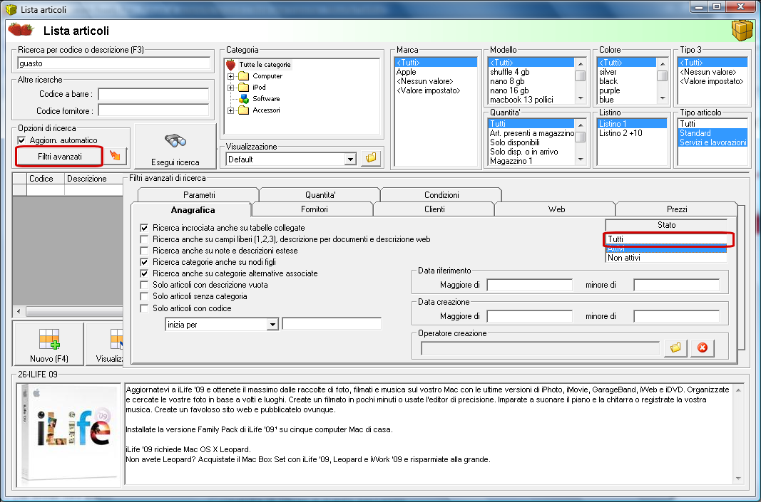Click down arrow of Quantita' list scrollbar
This screenshot has width=761, height=502.
click(581, 160)
